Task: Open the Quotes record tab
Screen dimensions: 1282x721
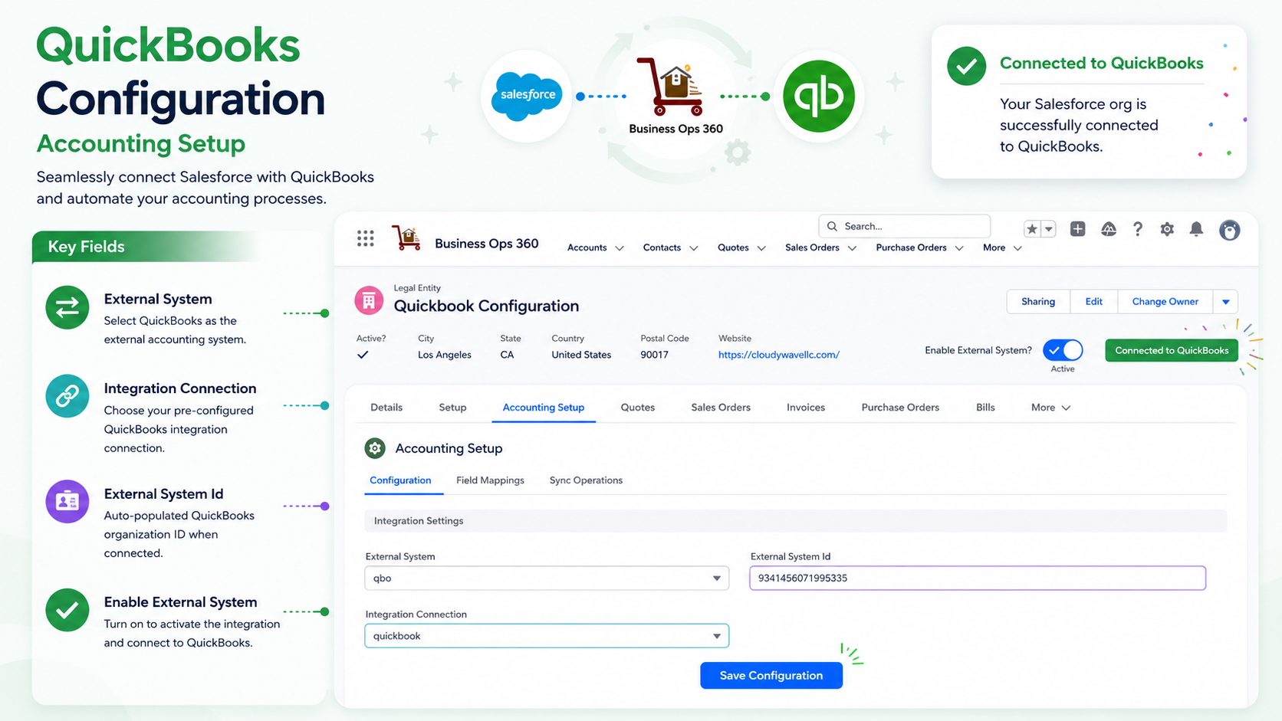Action: click(x=638, y=408)
